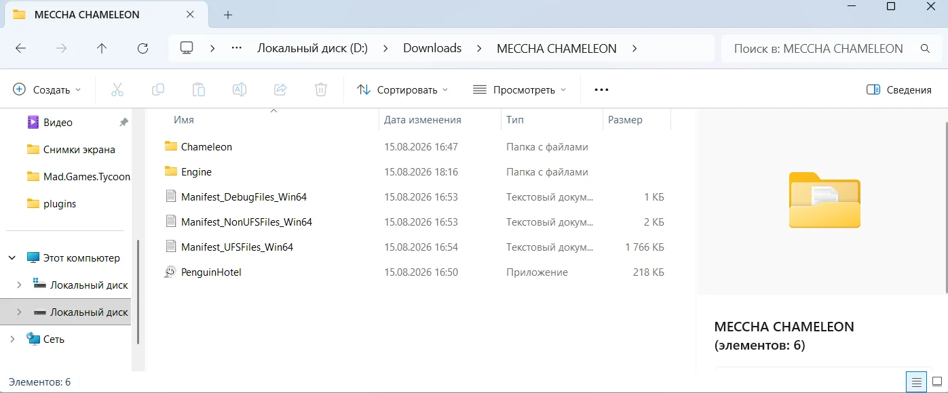Open the Сортировать dropdown
Screen dimensions: 948x393
point(402,89)
